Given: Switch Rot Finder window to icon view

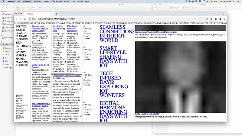Looking at the screenshot, I should 18,7.
